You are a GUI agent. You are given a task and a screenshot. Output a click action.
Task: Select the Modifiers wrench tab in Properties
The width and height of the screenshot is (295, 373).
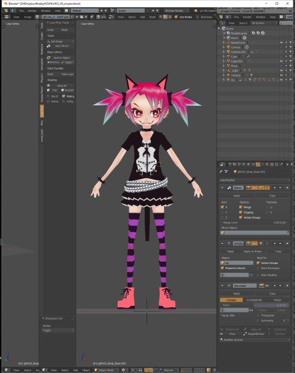pyautogui.click(x=258, y=165)
